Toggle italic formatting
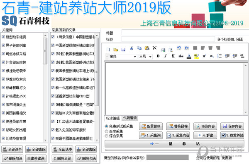This screenshot has height=164, width=249. pyautogui.click(x=166, y=56)
